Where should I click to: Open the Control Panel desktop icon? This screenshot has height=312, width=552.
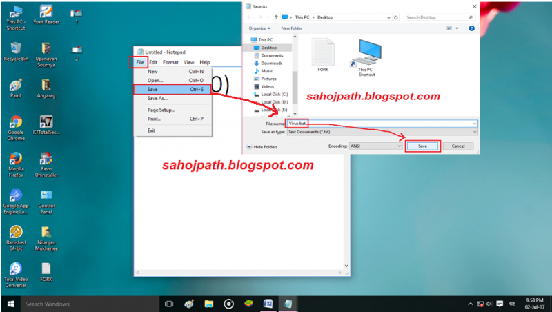point(46,202)
